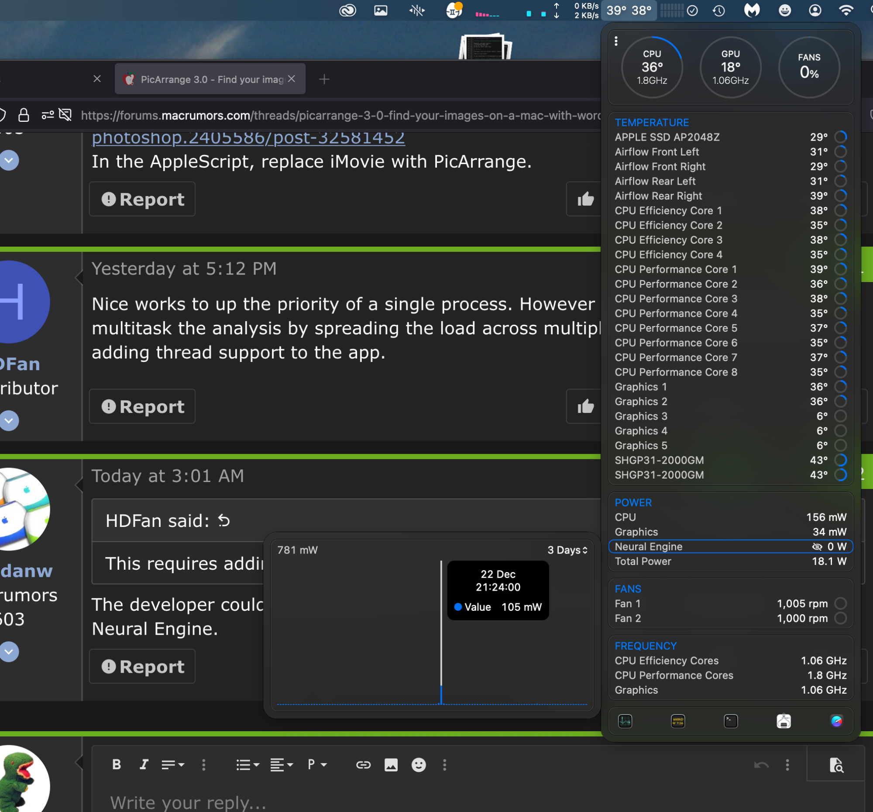Click the GPU 18° gauge
Image resolution: width=873 pixels, height=812 pixels.
coord(730,67)
